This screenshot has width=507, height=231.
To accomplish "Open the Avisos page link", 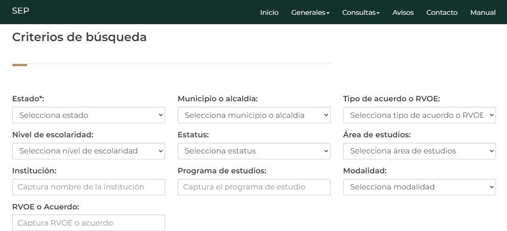I will click(403, 13).
